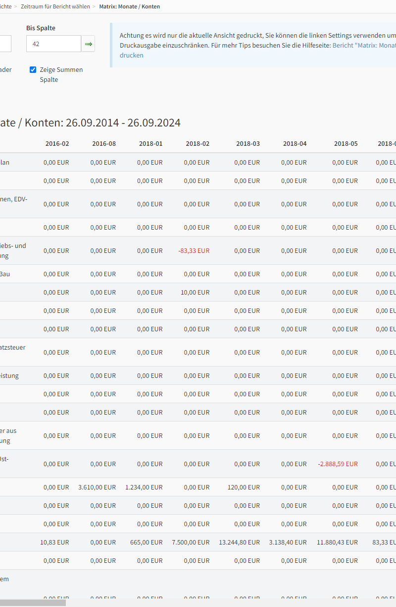Viewport: 396px width, 607px height.
Task: Click the green arrow apply button
Action: pos(88,44)
